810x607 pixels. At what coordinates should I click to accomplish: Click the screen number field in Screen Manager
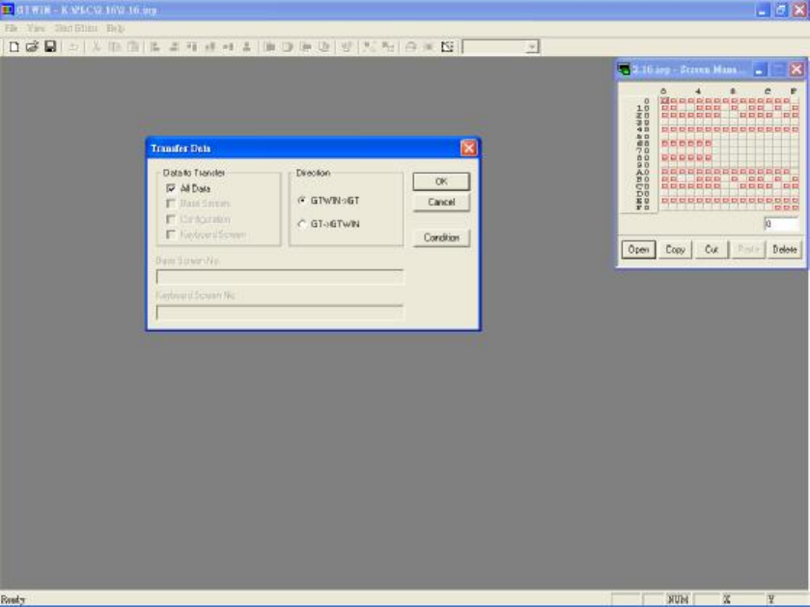coord(782,224)
